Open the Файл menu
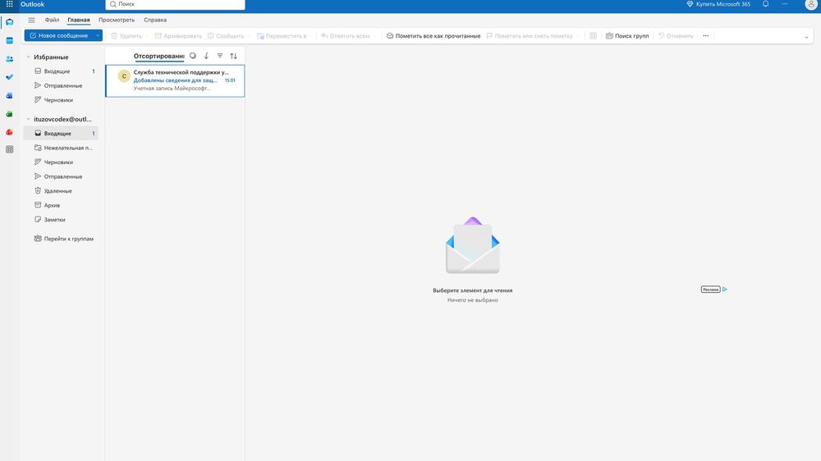821x461 pixels. pos(52,20)
